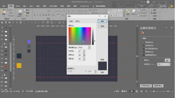
Task: Switch to Normal view in status bar
Action: [x=132, y=91]
